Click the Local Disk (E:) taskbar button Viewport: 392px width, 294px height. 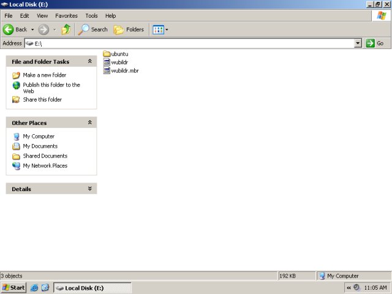(92, 288)
